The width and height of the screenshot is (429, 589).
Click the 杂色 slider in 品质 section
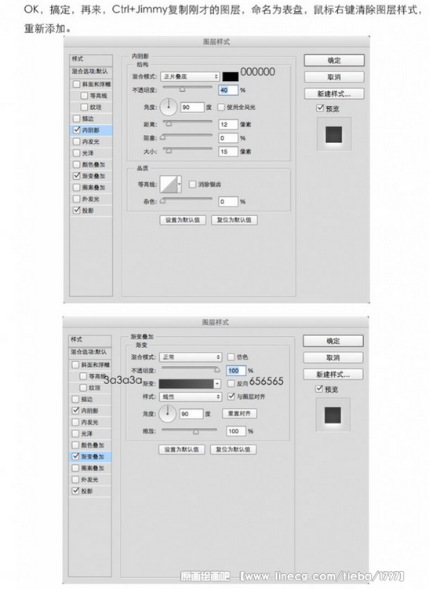[x=187, y=200]
